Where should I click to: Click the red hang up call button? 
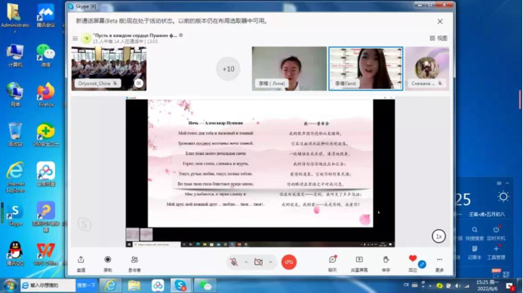[x=289, y=262]
